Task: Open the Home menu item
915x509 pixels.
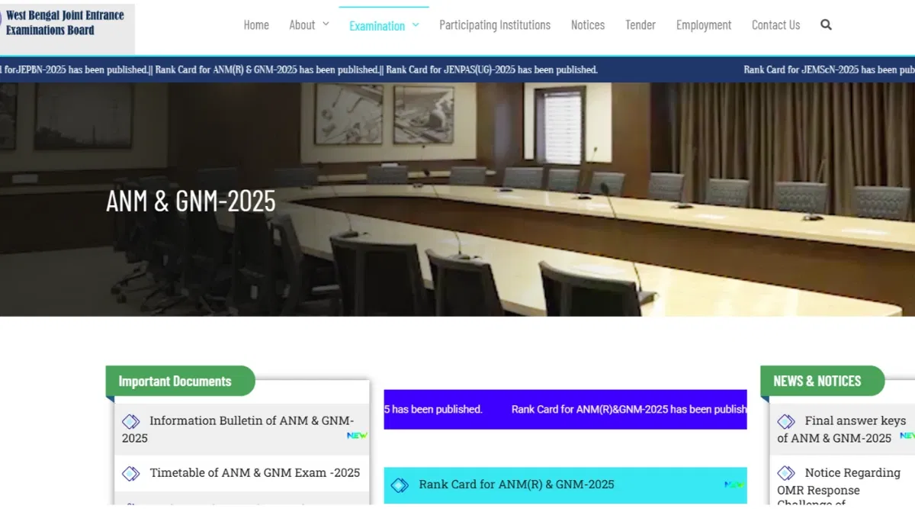Action: pyautogui.click(x=256, y=25)
